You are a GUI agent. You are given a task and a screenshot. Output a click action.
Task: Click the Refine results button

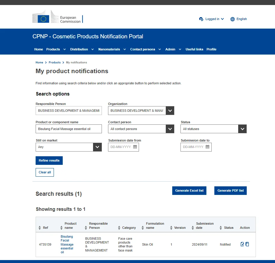point(49,160)
